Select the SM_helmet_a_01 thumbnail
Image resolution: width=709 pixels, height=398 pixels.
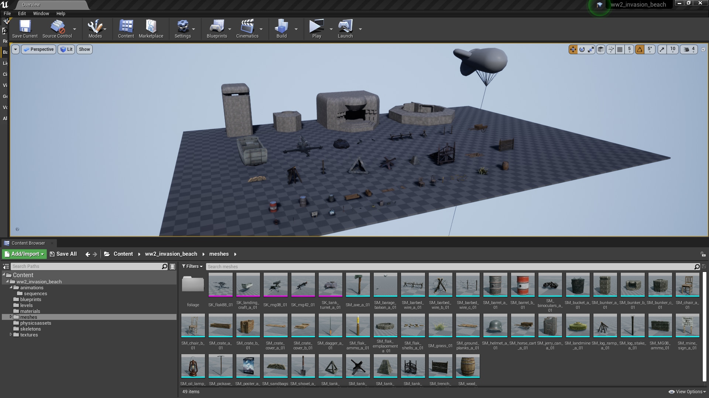tap(495, 326)
